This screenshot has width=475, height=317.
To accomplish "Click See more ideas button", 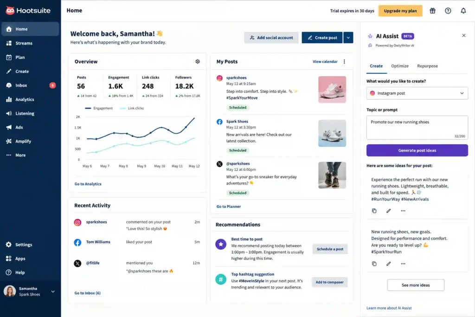I will click(x=416, y=285).
